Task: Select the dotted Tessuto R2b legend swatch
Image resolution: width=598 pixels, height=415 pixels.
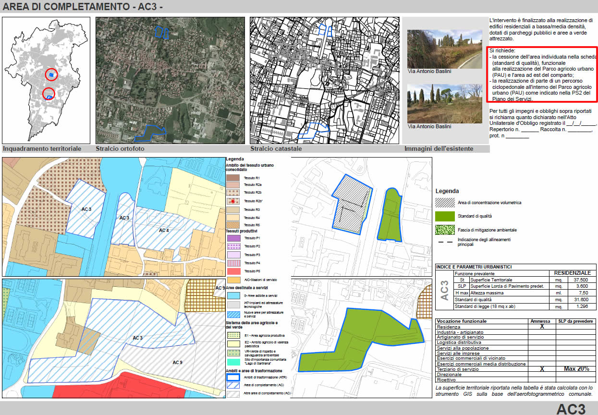Action: click(x=233, y=193)
